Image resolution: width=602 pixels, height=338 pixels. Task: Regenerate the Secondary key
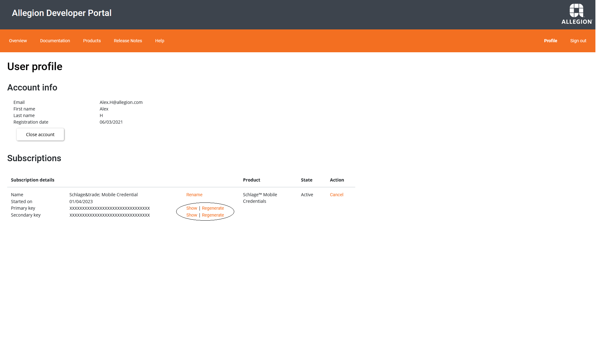(x=213, y=215)
